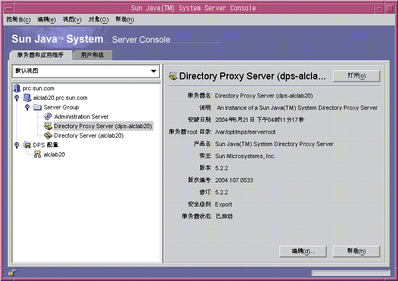Click the install date 2004年6月21日 value

[x=260, y=120]
